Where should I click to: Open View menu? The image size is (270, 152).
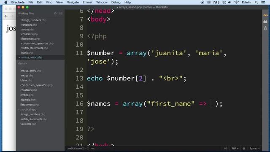click(59, 2)
